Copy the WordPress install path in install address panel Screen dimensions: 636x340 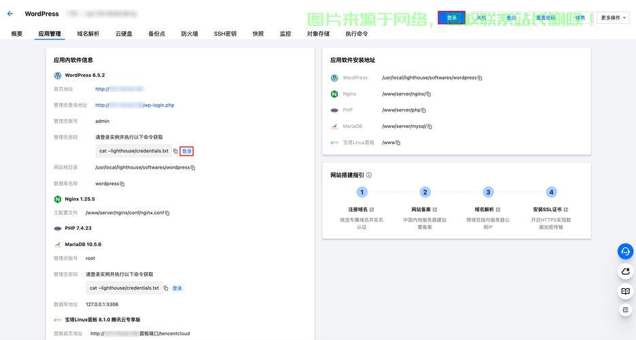click(480, 78)
